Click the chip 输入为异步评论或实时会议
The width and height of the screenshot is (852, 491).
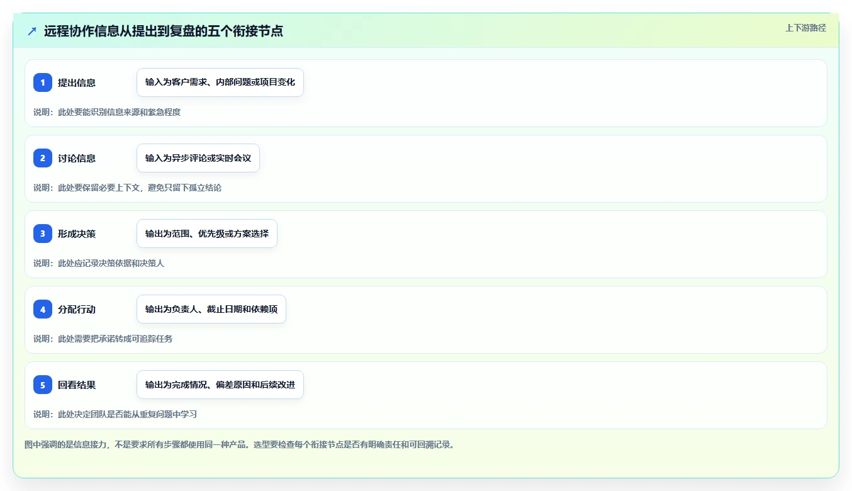198,158
